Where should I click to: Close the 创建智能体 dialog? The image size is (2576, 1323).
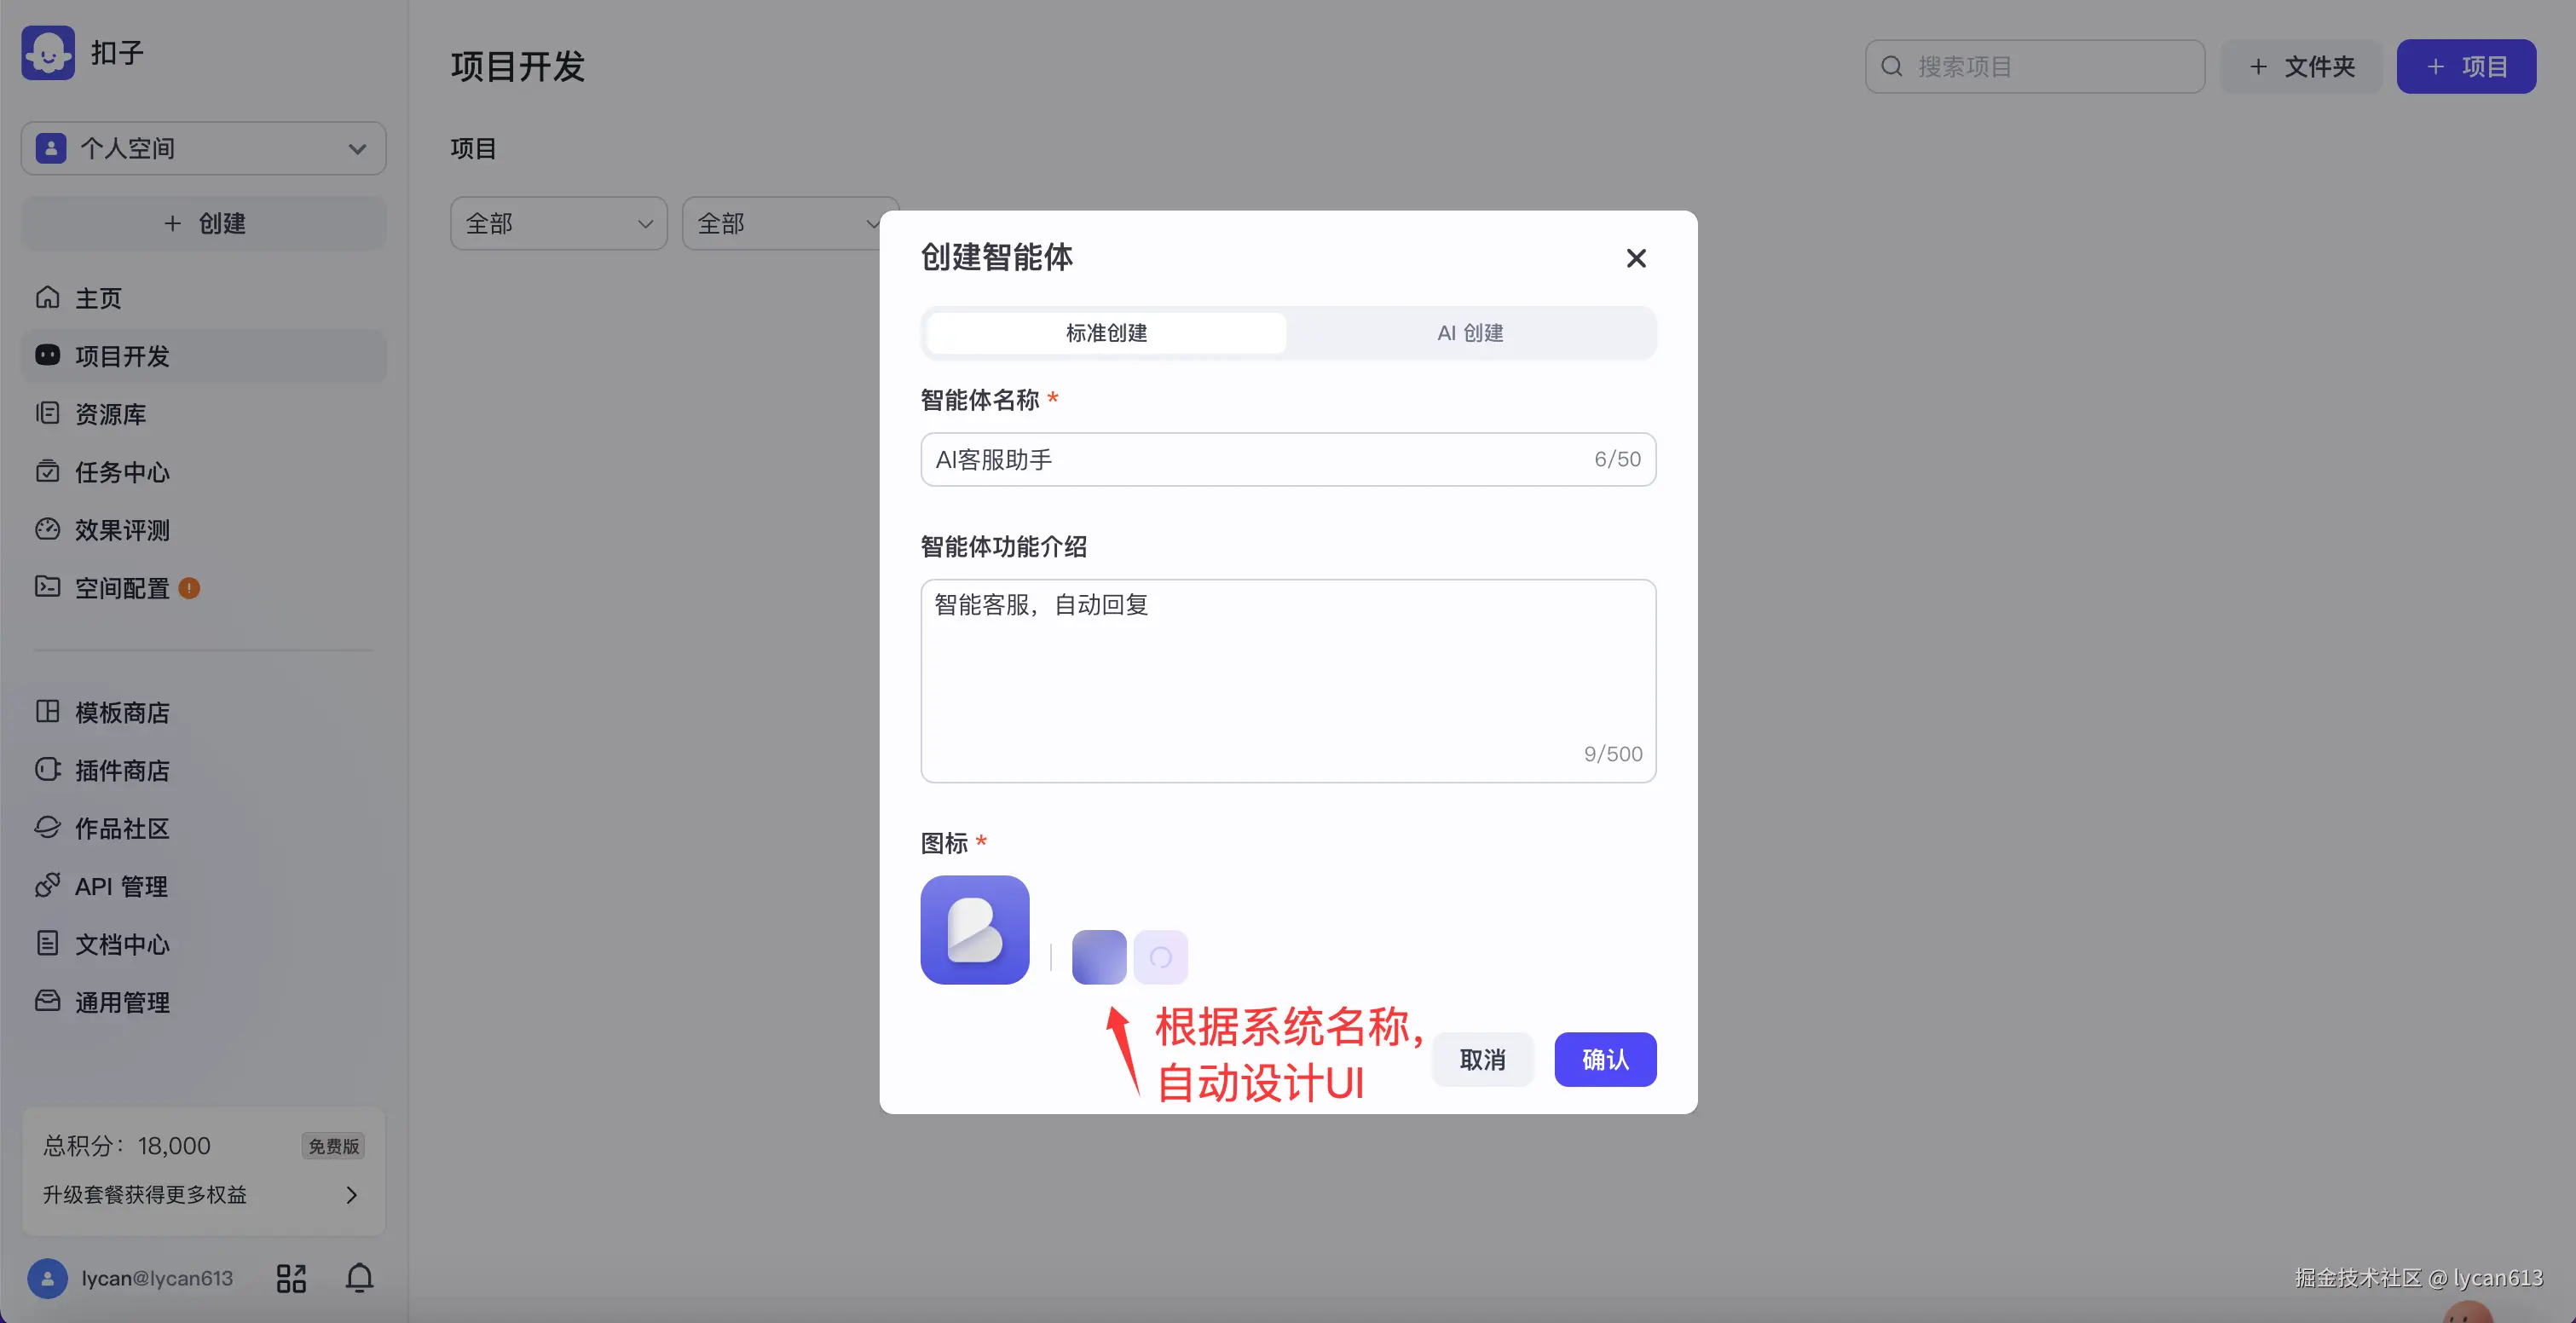[1635, 258]
